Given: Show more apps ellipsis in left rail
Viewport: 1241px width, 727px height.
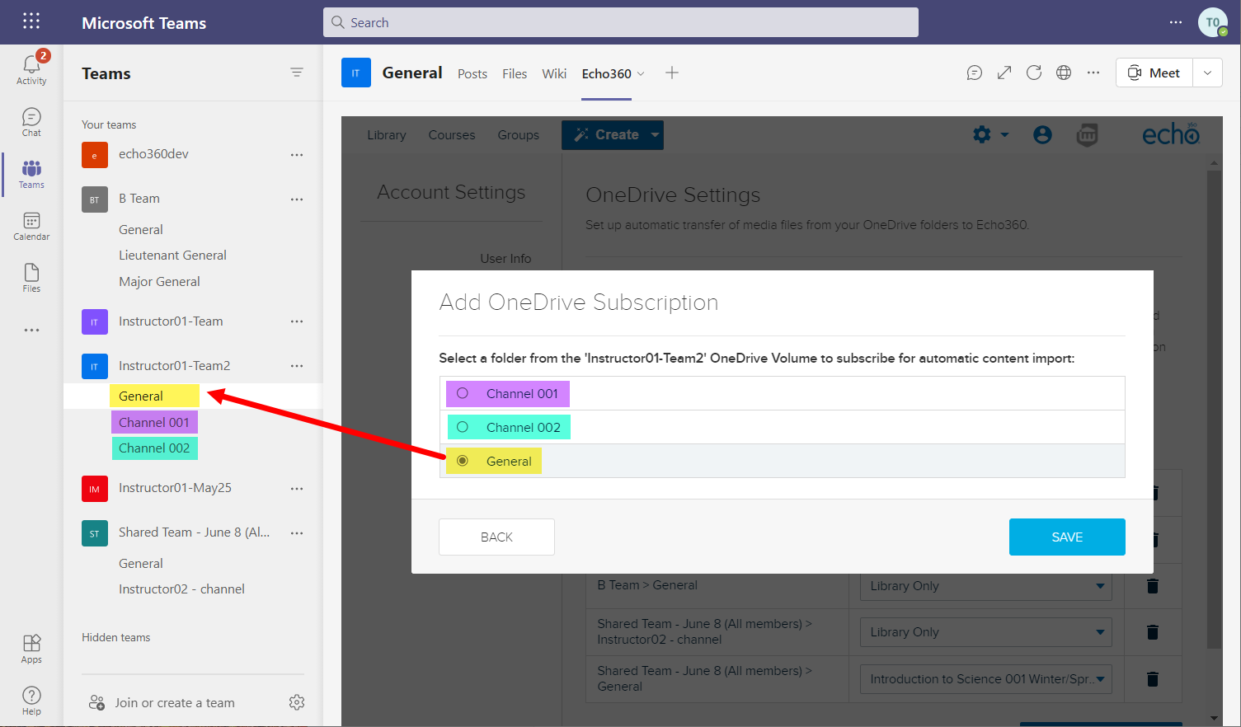Looking at the screenshot, I should tap(31, 330).
